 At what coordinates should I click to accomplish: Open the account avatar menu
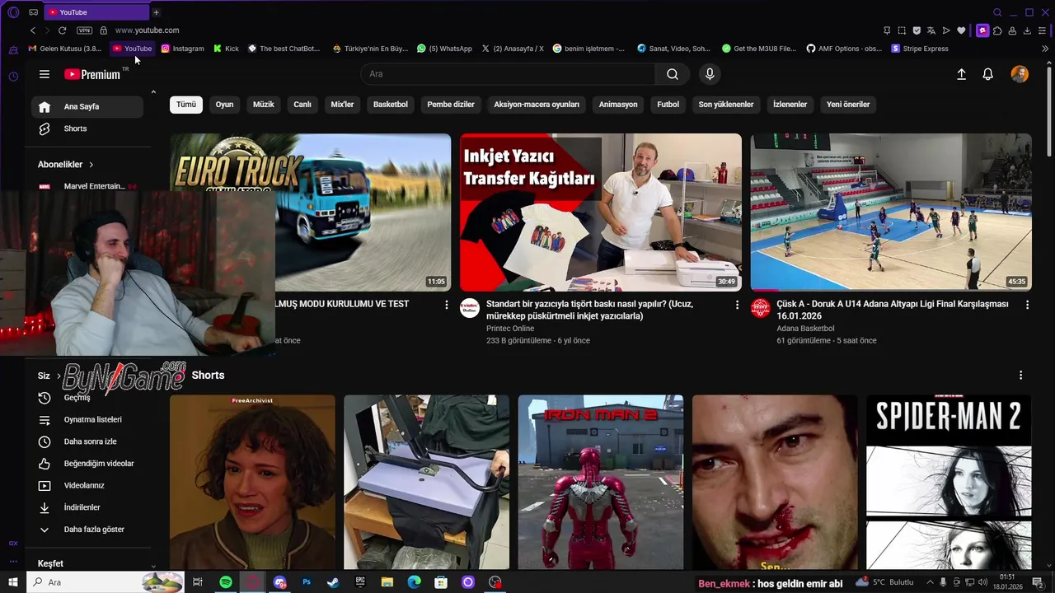coord(1020,74)
